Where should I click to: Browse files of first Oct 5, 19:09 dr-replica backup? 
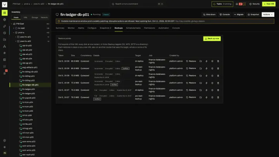pos(201,61)
